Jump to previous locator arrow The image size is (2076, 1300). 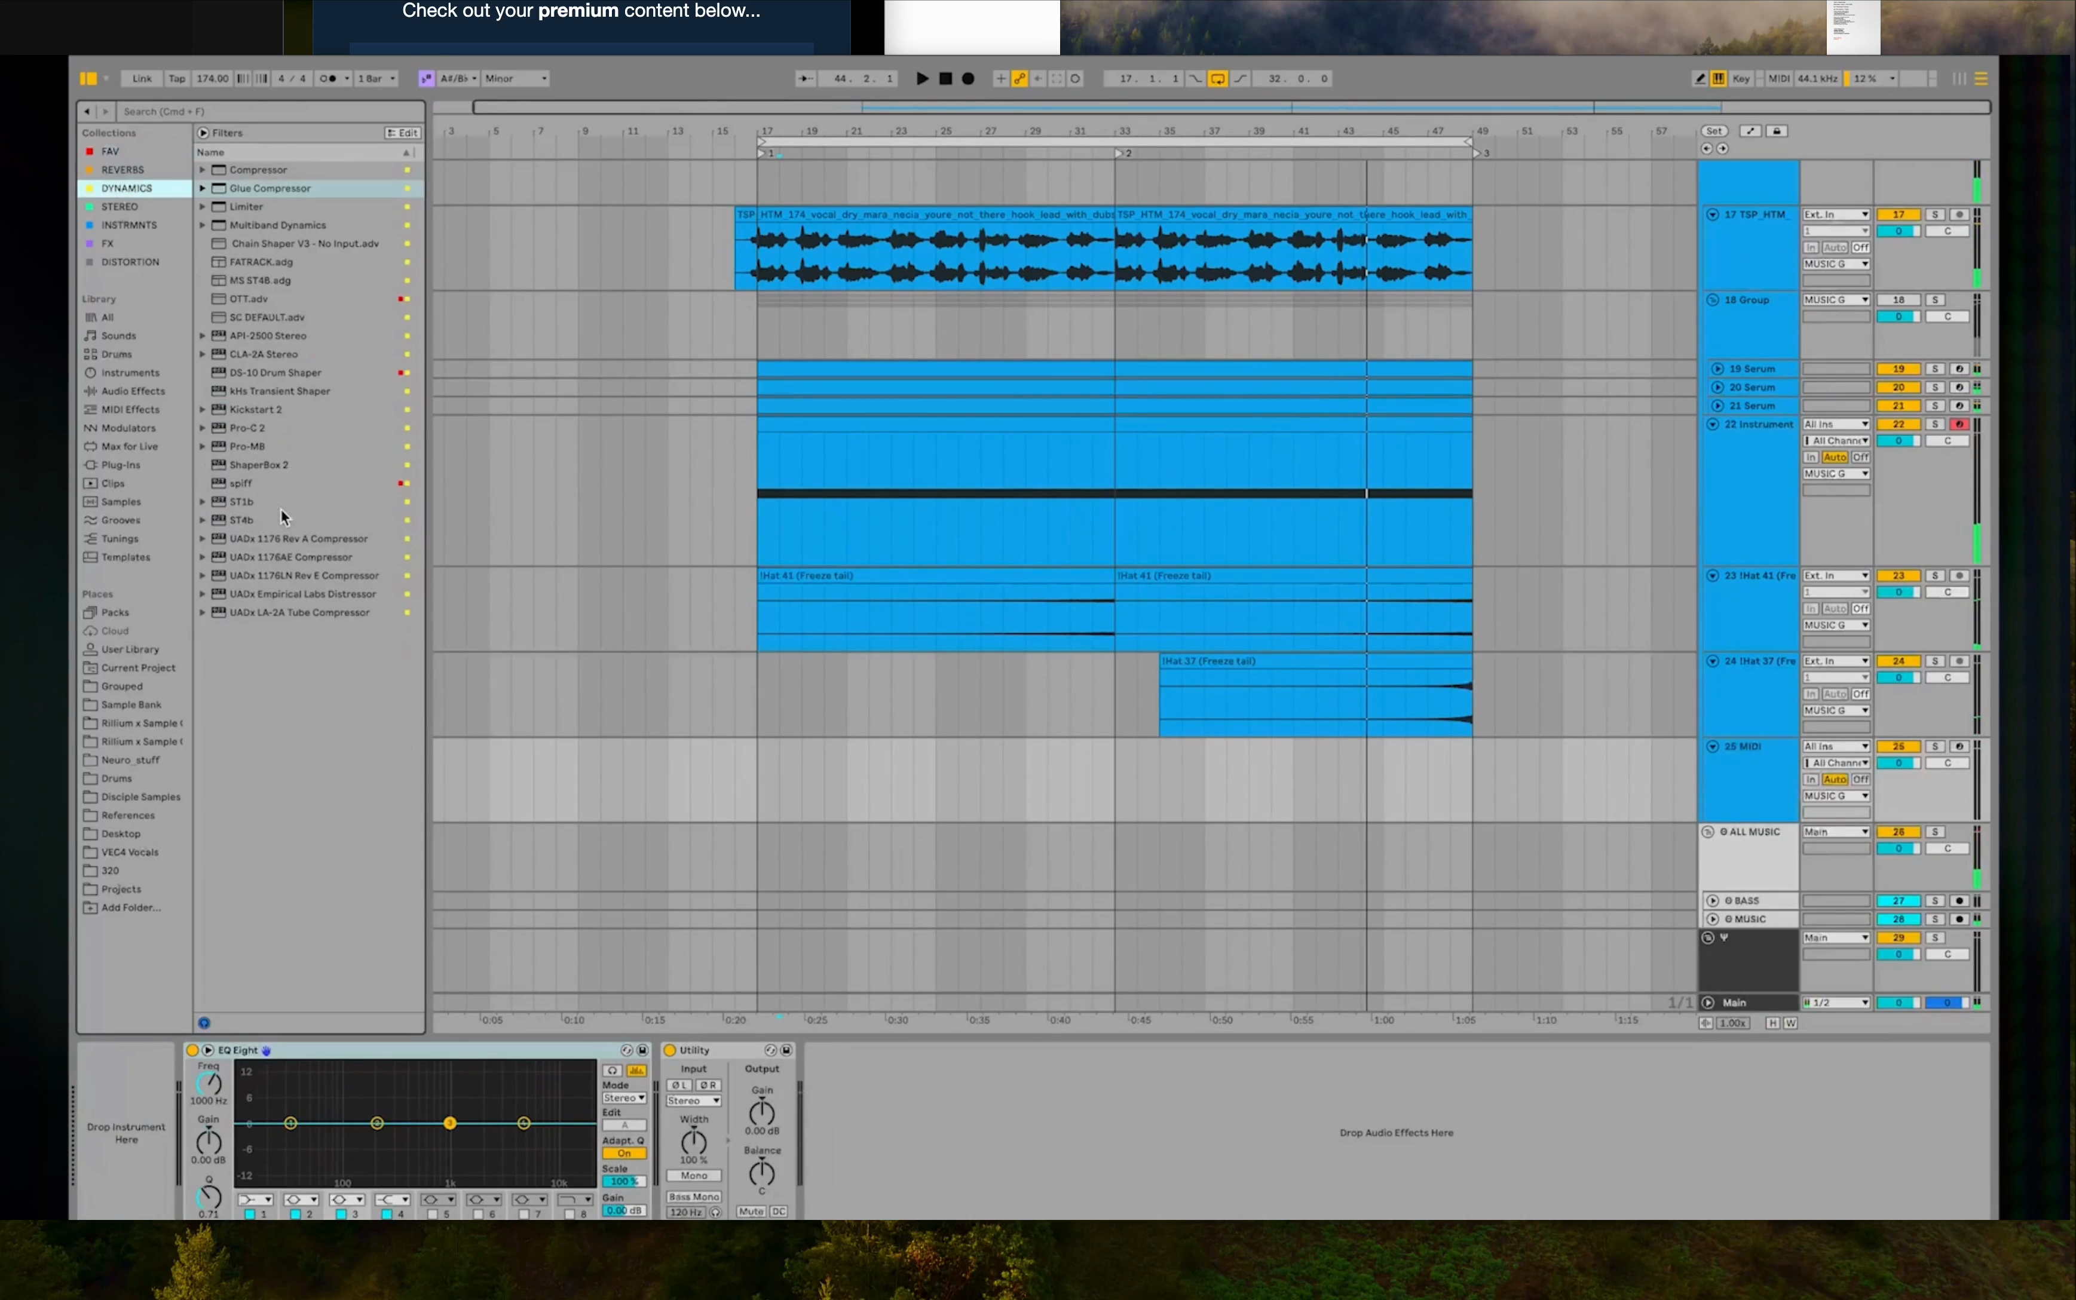pos(1706,149)
